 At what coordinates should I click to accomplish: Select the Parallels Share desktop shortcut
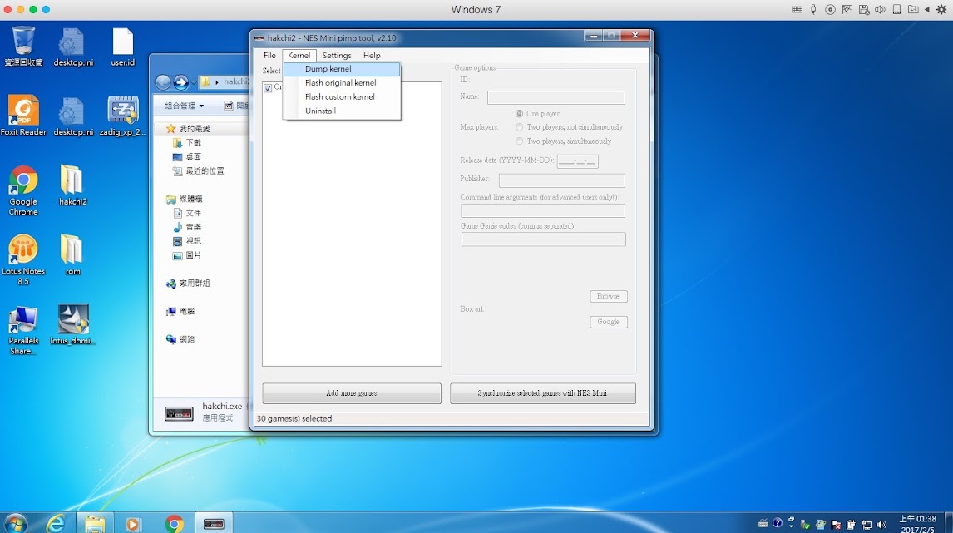click(x=23, y=330)
